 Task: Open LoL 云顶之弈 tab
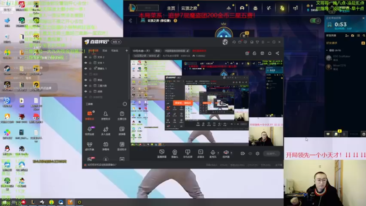pos(189,8)
